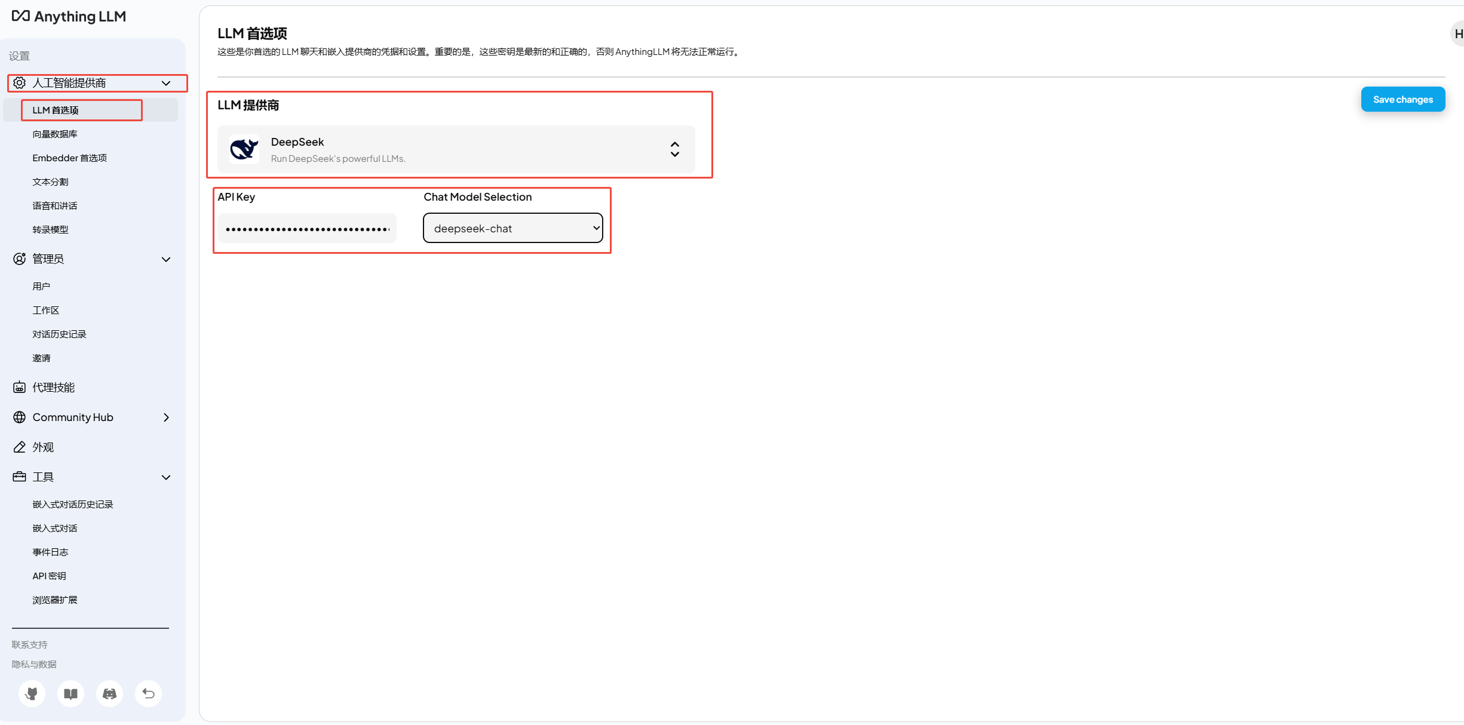Image resolution: width=1464 pixels, height=725 pixels.
Task: Click the API Key label
Action: click(x=237, y=196)
